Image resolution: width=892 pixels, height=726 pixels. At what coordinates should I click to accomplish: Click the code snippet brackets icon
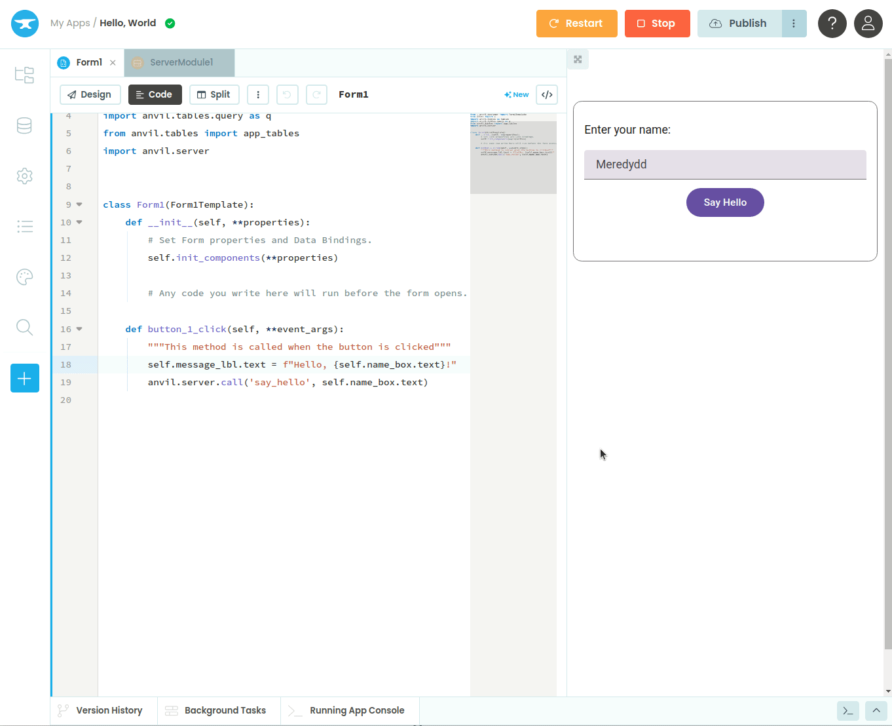[x=547, y=94]
